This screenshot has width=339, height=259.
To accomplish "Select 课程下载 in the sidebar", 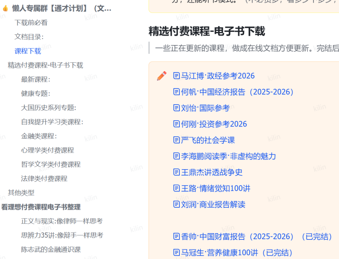I will tap(28, 51).
